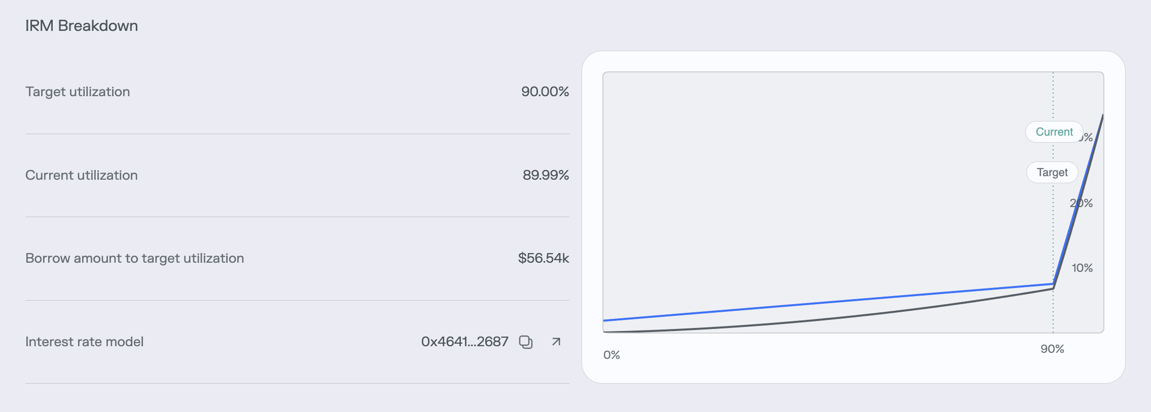The height and width of the screenshot is (412, 1151).
Task: Click the 20% y-axis label
Action: click(1082, 203)
